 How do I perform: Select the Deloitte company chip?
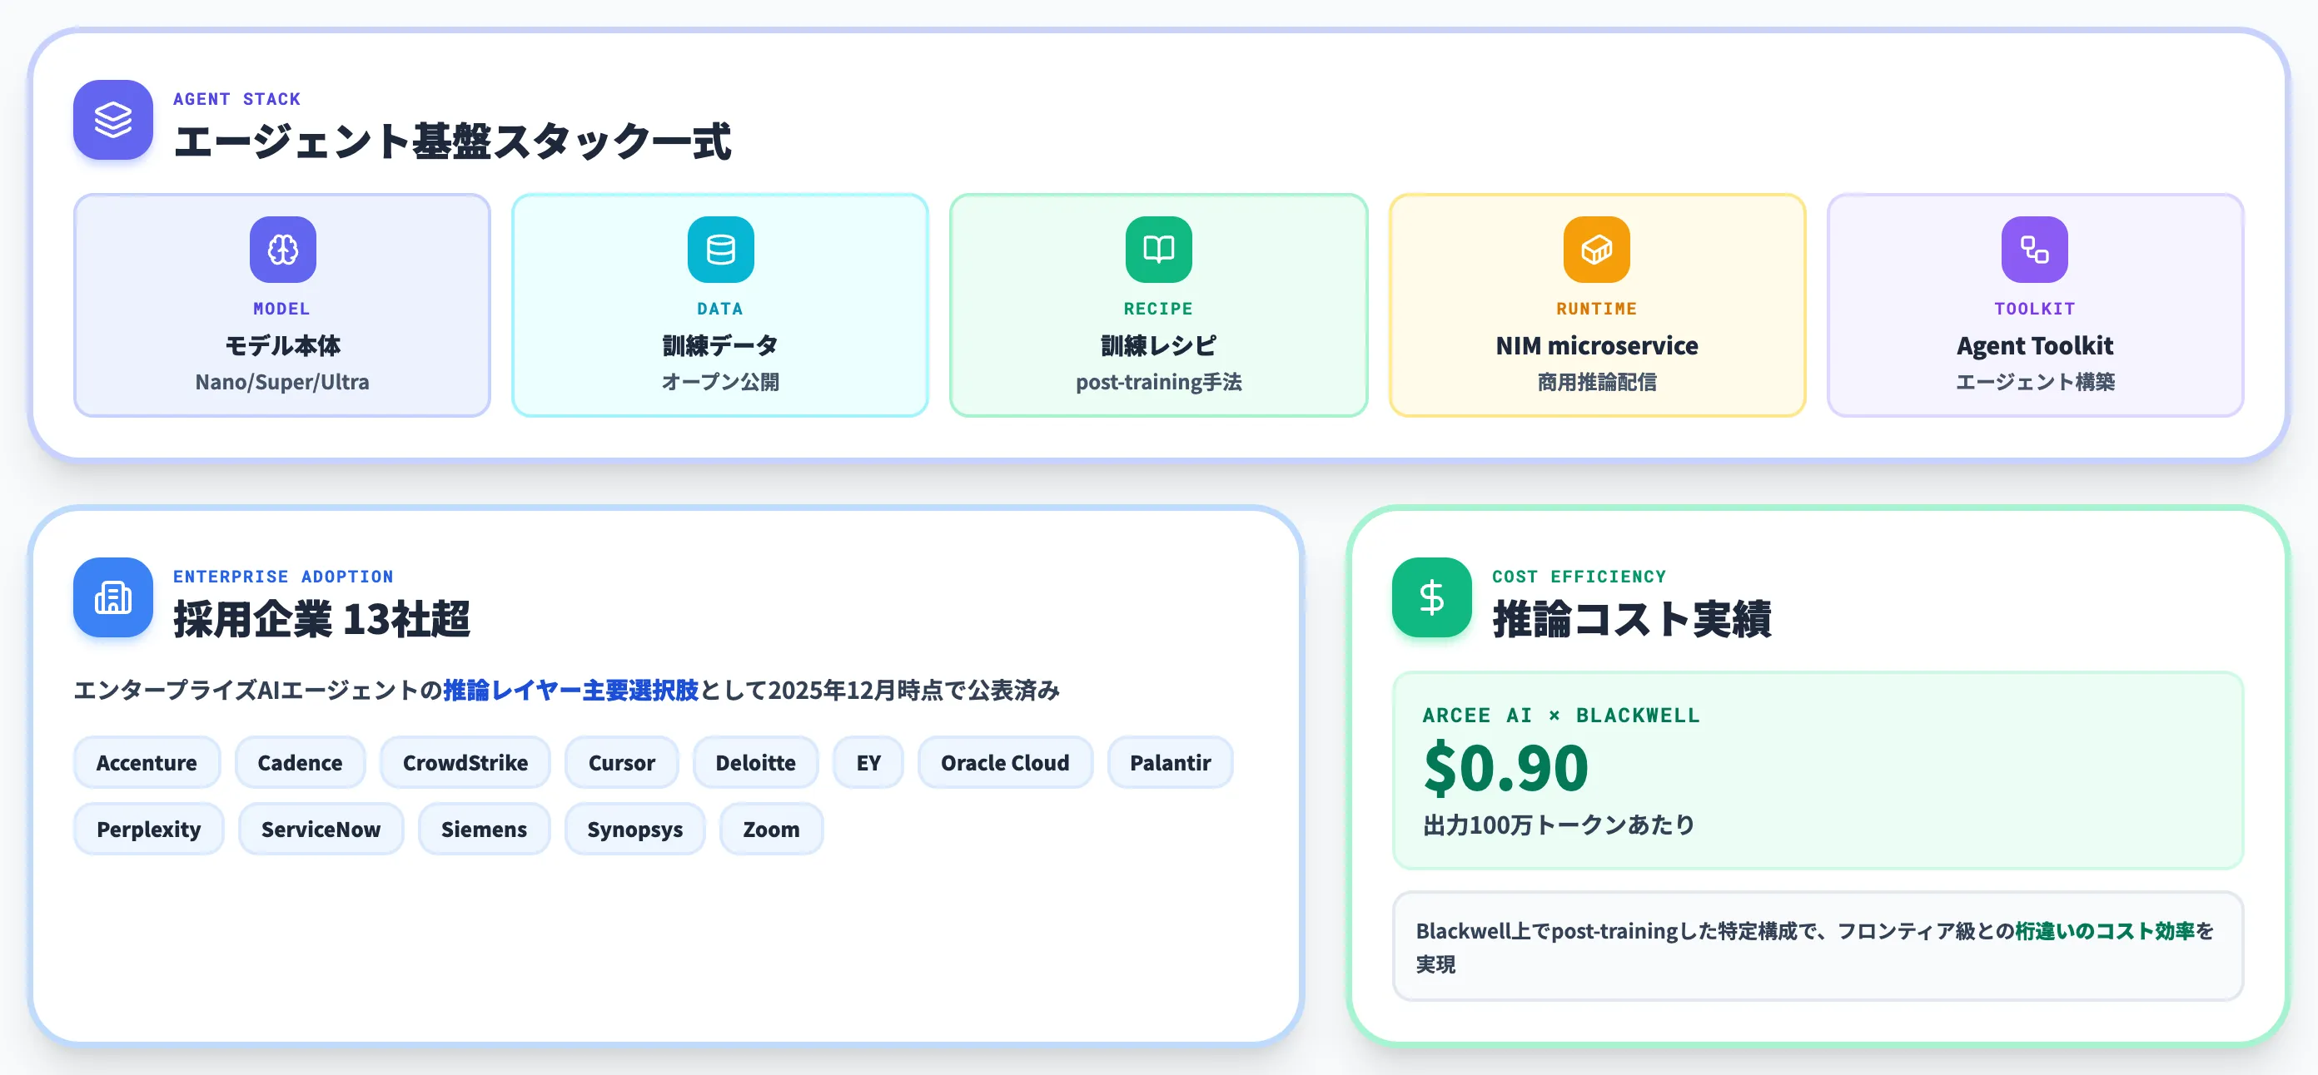(x=756, y=763)
